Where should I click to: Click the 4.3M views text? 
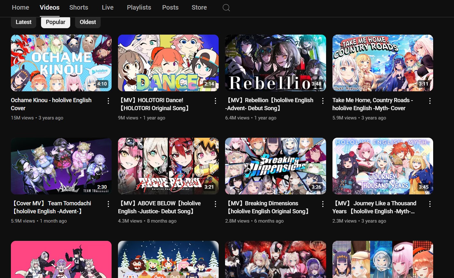(x=130, y=221)
